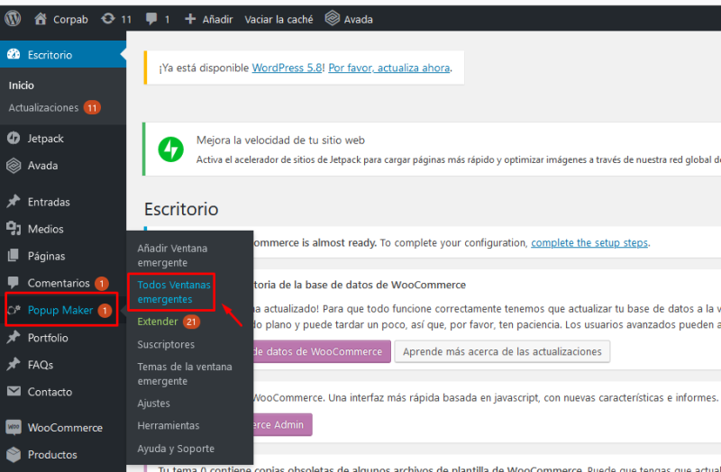The width and height of the screenshot is (721, 472).
Task: Click the WordPress logo icon
Action: (x=13, y=19)
